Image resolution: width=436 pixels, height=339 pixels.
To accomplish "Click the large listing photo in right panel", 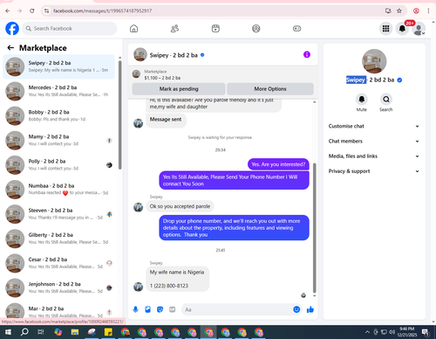I will [374, 61].
